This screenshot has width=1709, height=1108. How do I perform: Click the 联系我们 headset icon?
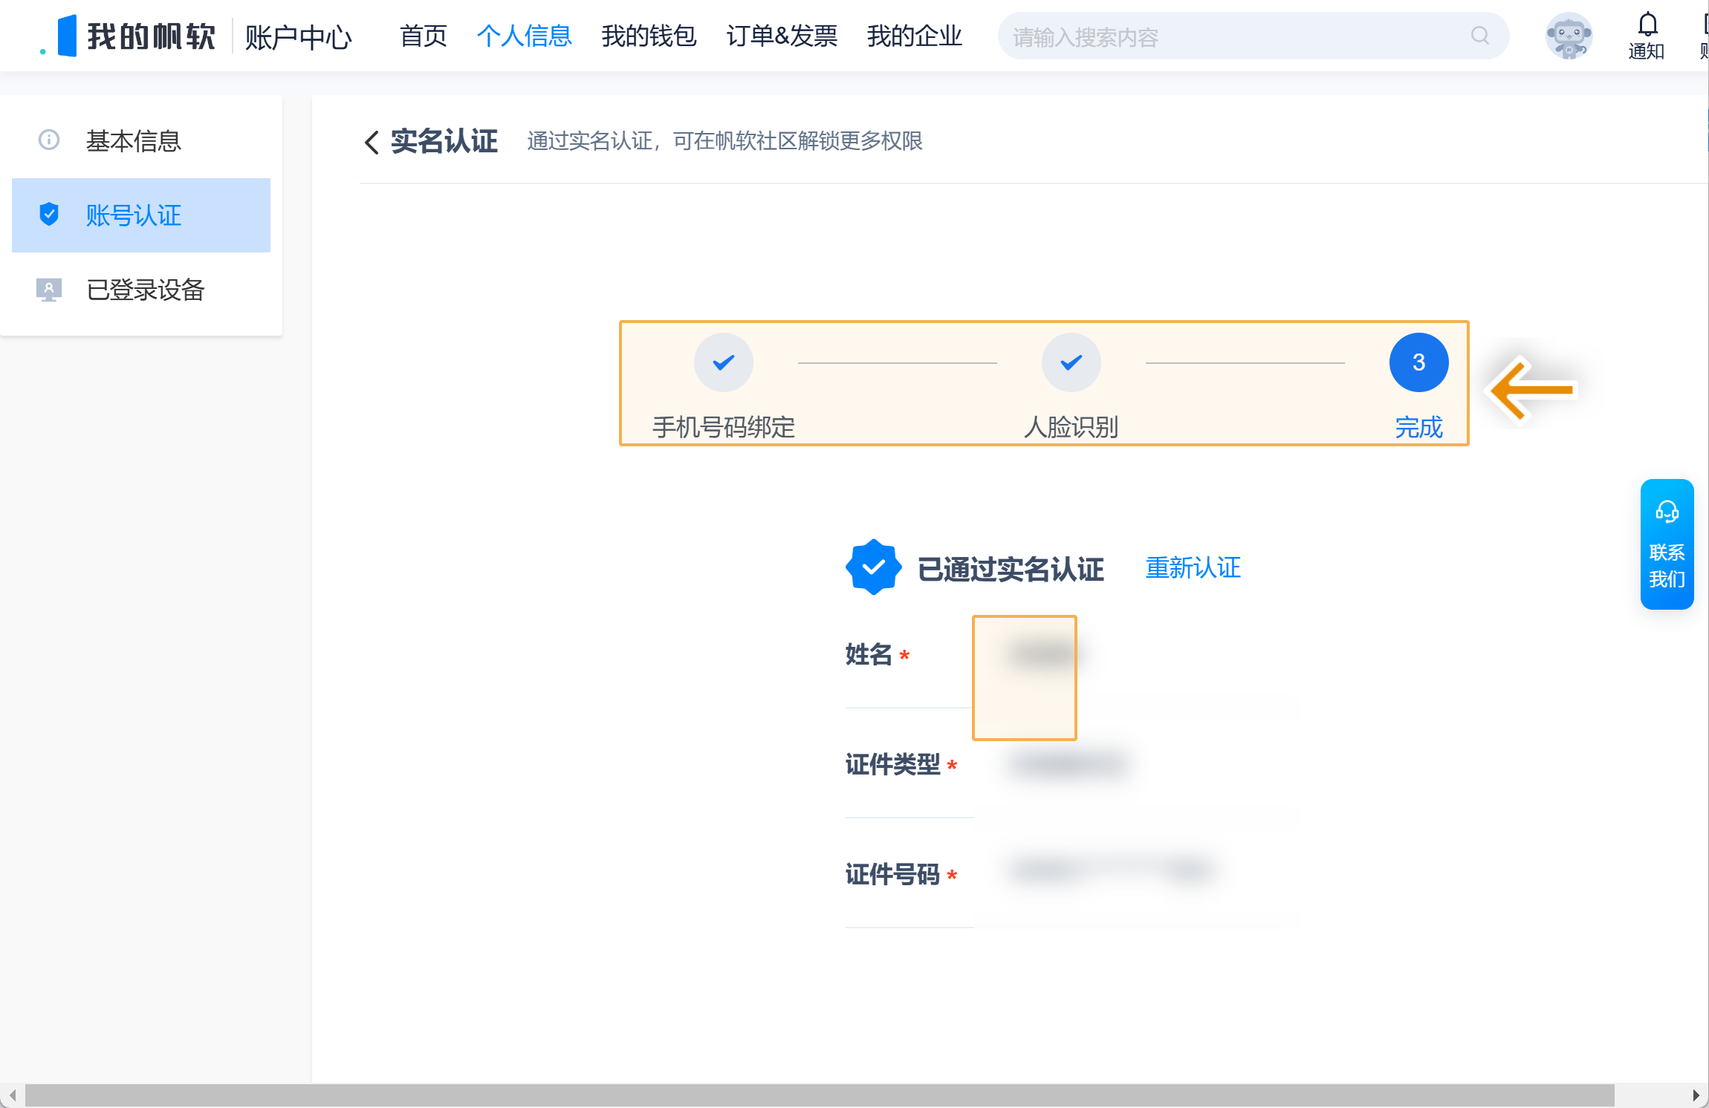pyautogui.click(x=1667, y=512)
